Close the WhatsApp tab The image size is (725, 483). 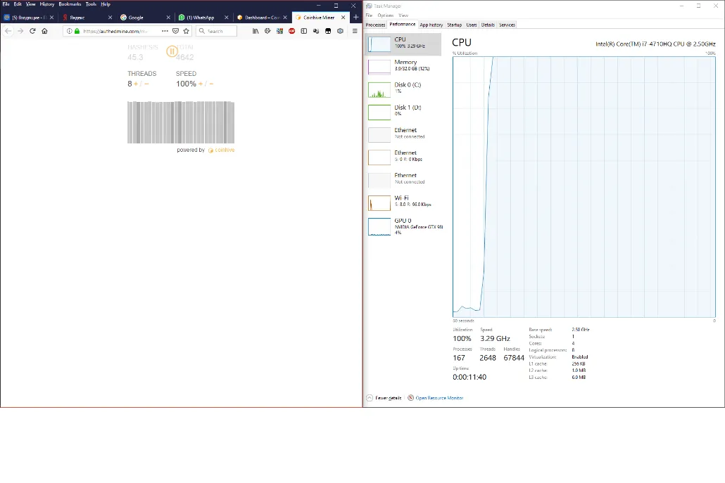coord(227,17)
